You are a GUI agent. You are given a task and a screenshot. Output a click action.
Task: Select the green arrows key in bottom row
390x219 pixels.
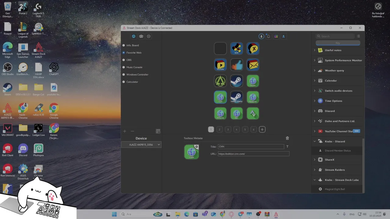click(x=253, y=113)
